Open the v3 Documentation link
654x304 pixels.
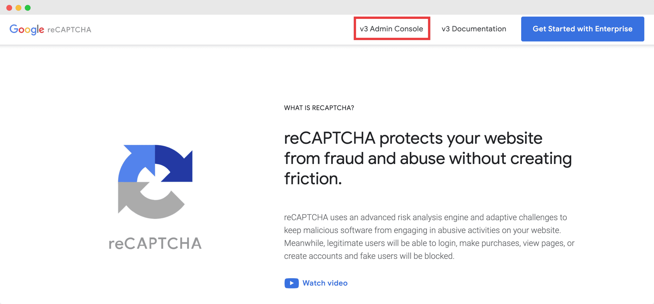pyautogui.click(x=474, y=29)
